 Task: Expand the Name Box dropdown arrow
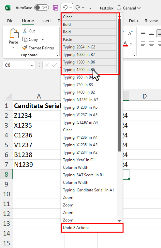[x=32, y=65]
